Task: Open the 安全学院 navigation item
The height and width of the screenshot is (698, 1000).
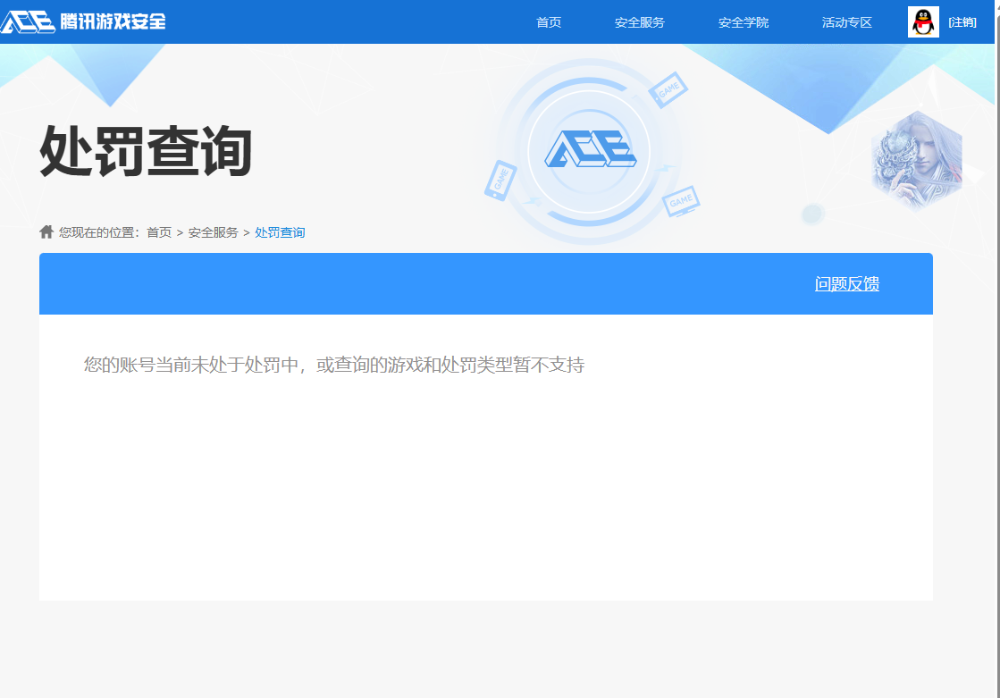Action: pos(743,22)
